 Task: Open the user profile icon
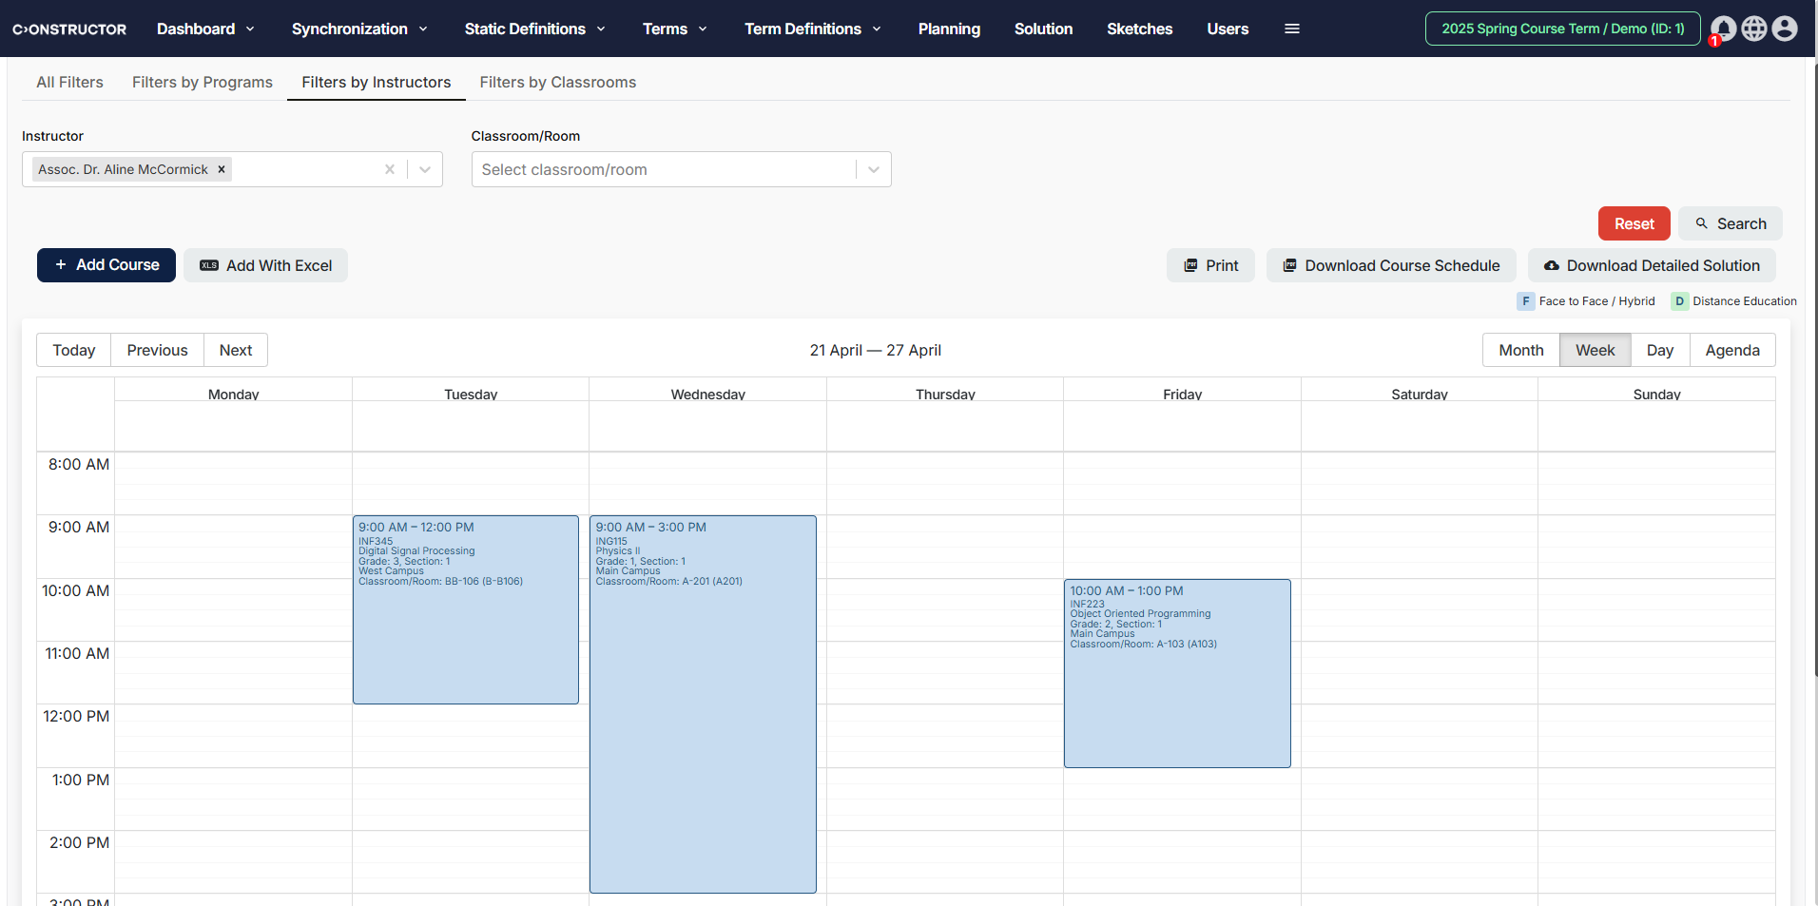[x=1784, y=29]
